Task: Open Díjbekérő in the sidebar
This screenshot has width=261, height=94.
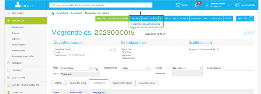Action: (16, 39)
